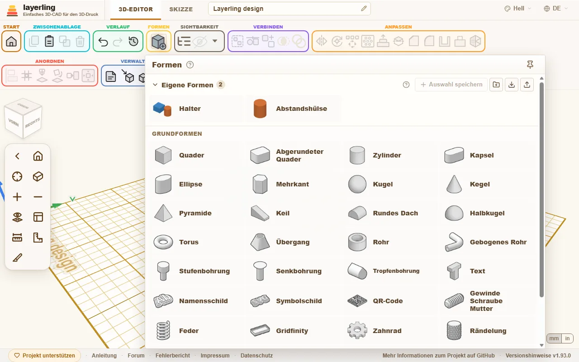The height and width of the screenshot is (362, 579).
Task: Add an Abgerundeter Quader shape
Action: [x=293, y=155]
